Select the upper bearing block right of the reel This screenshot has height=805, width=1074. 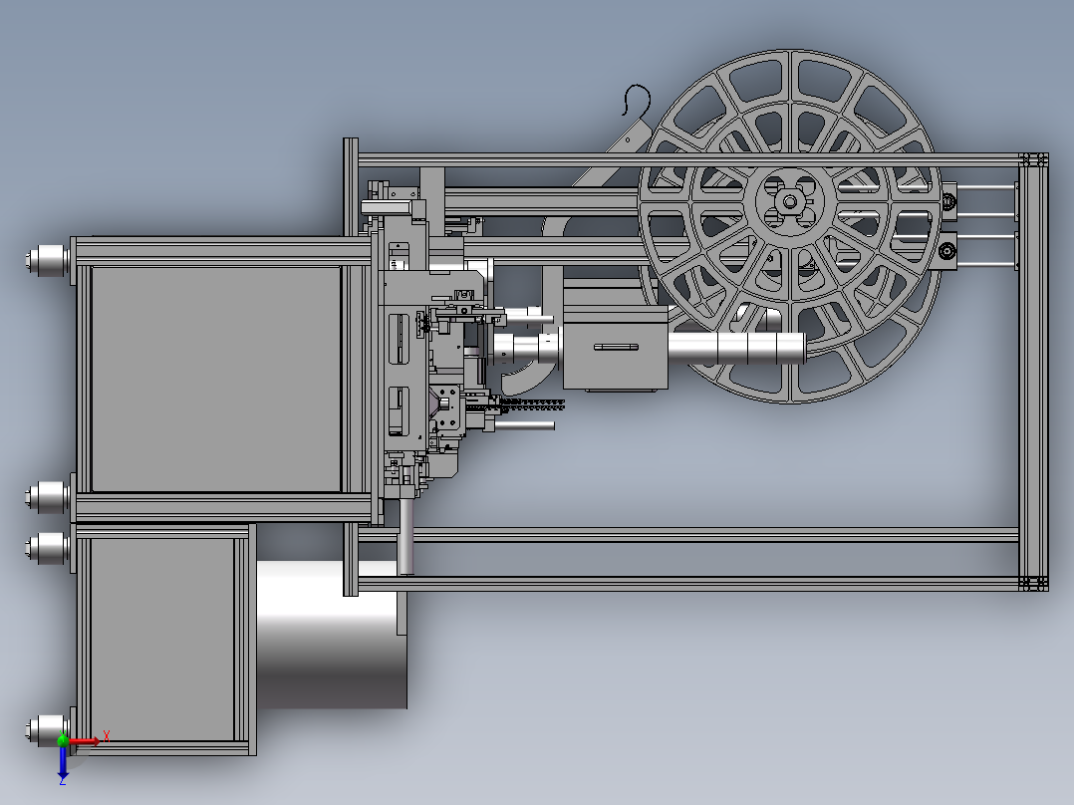948,201
